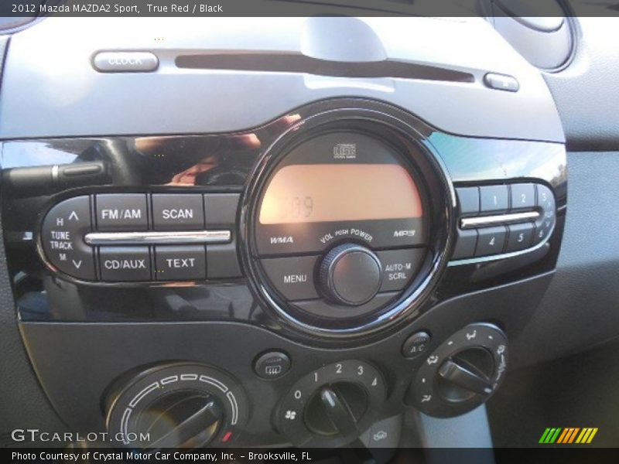Select radio preset 3
619x464 pixels.
[544, 198]
